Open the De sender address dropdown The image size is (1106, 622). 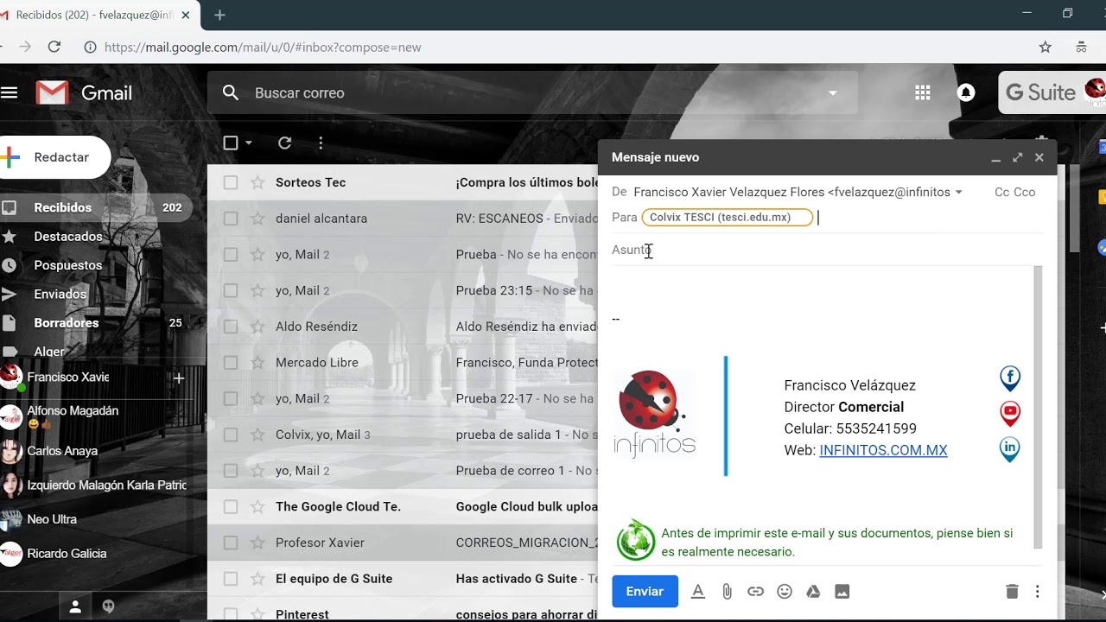tap(958, 192)
